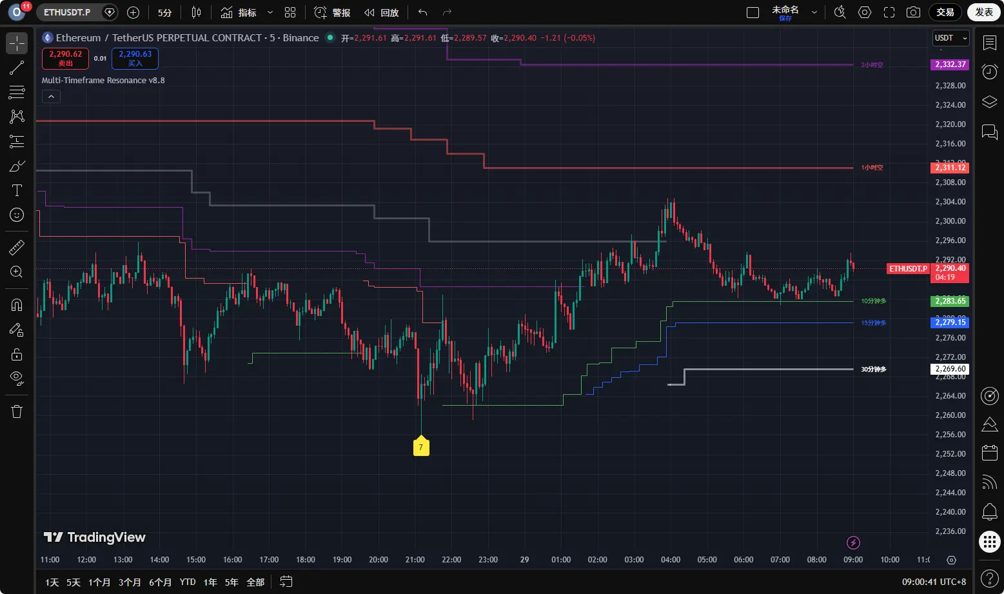Viewport: 1004px width, 594px height.
Task: Select the 全部 date range
Action: (x=255, y=582)
